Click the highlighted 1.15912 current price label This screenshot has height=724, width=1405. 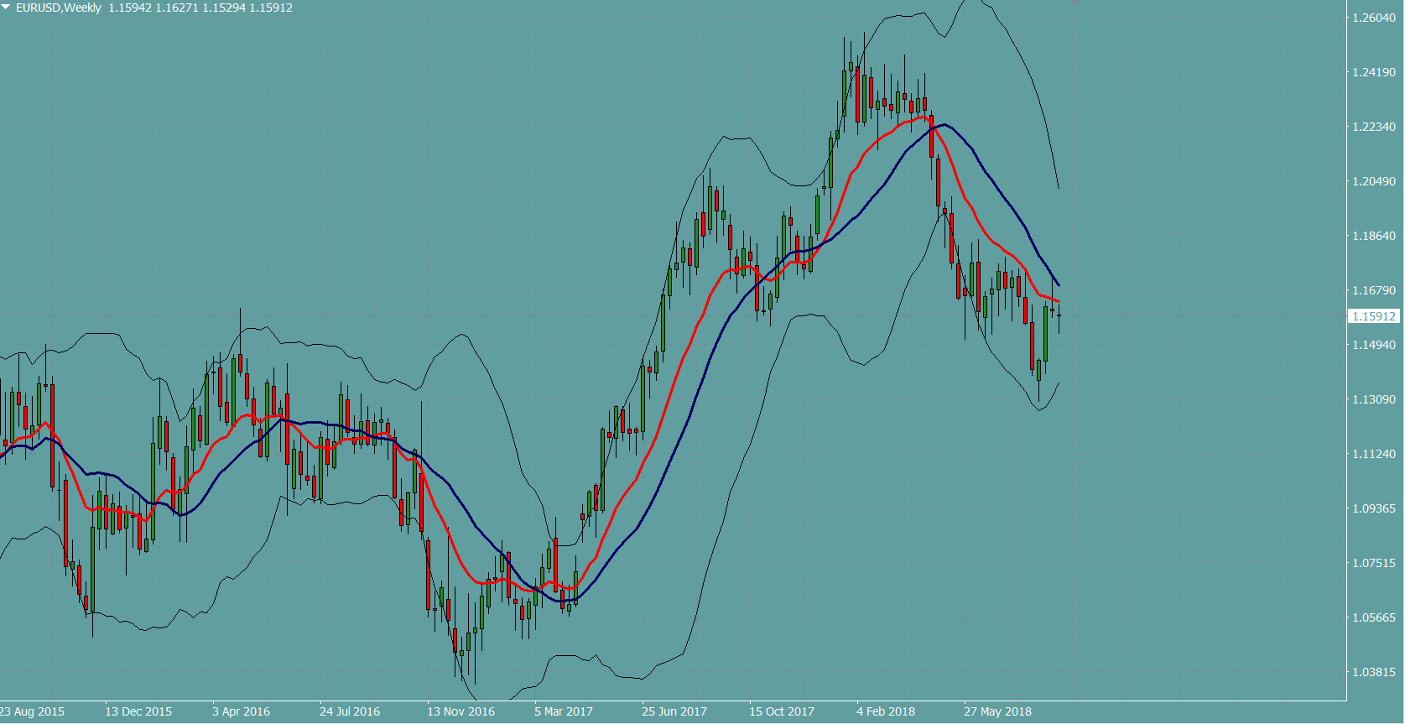click(1373, 316)
